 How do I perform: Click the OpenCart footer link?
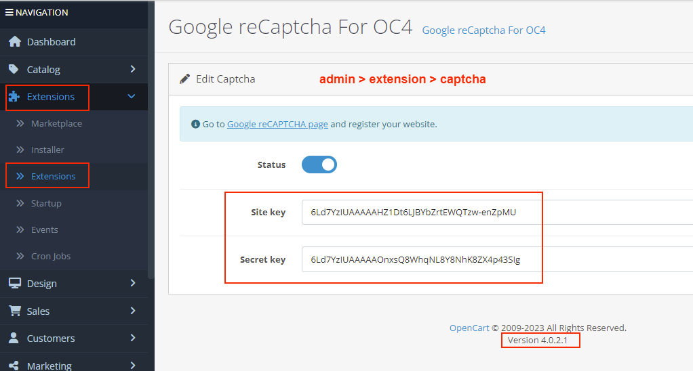pos(469,328)
